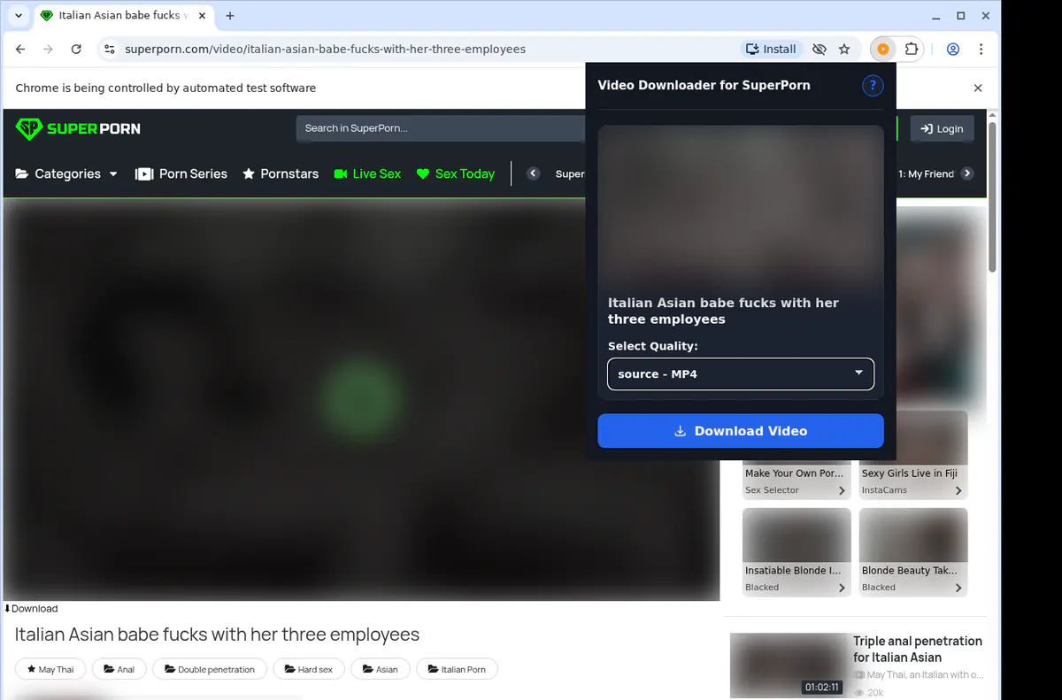Select the current browser tab
This screenshot has height=700, width=1062.
pos(123,16)
